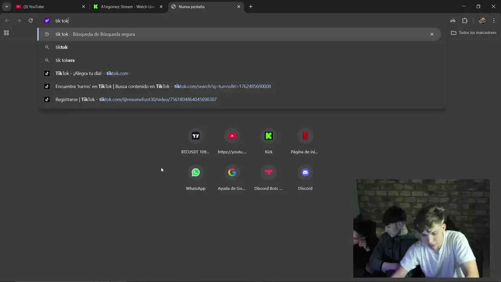Click the magnifier icon beside 'tiktok'
This screenshot has width=501, height=282.
(47, 47)
